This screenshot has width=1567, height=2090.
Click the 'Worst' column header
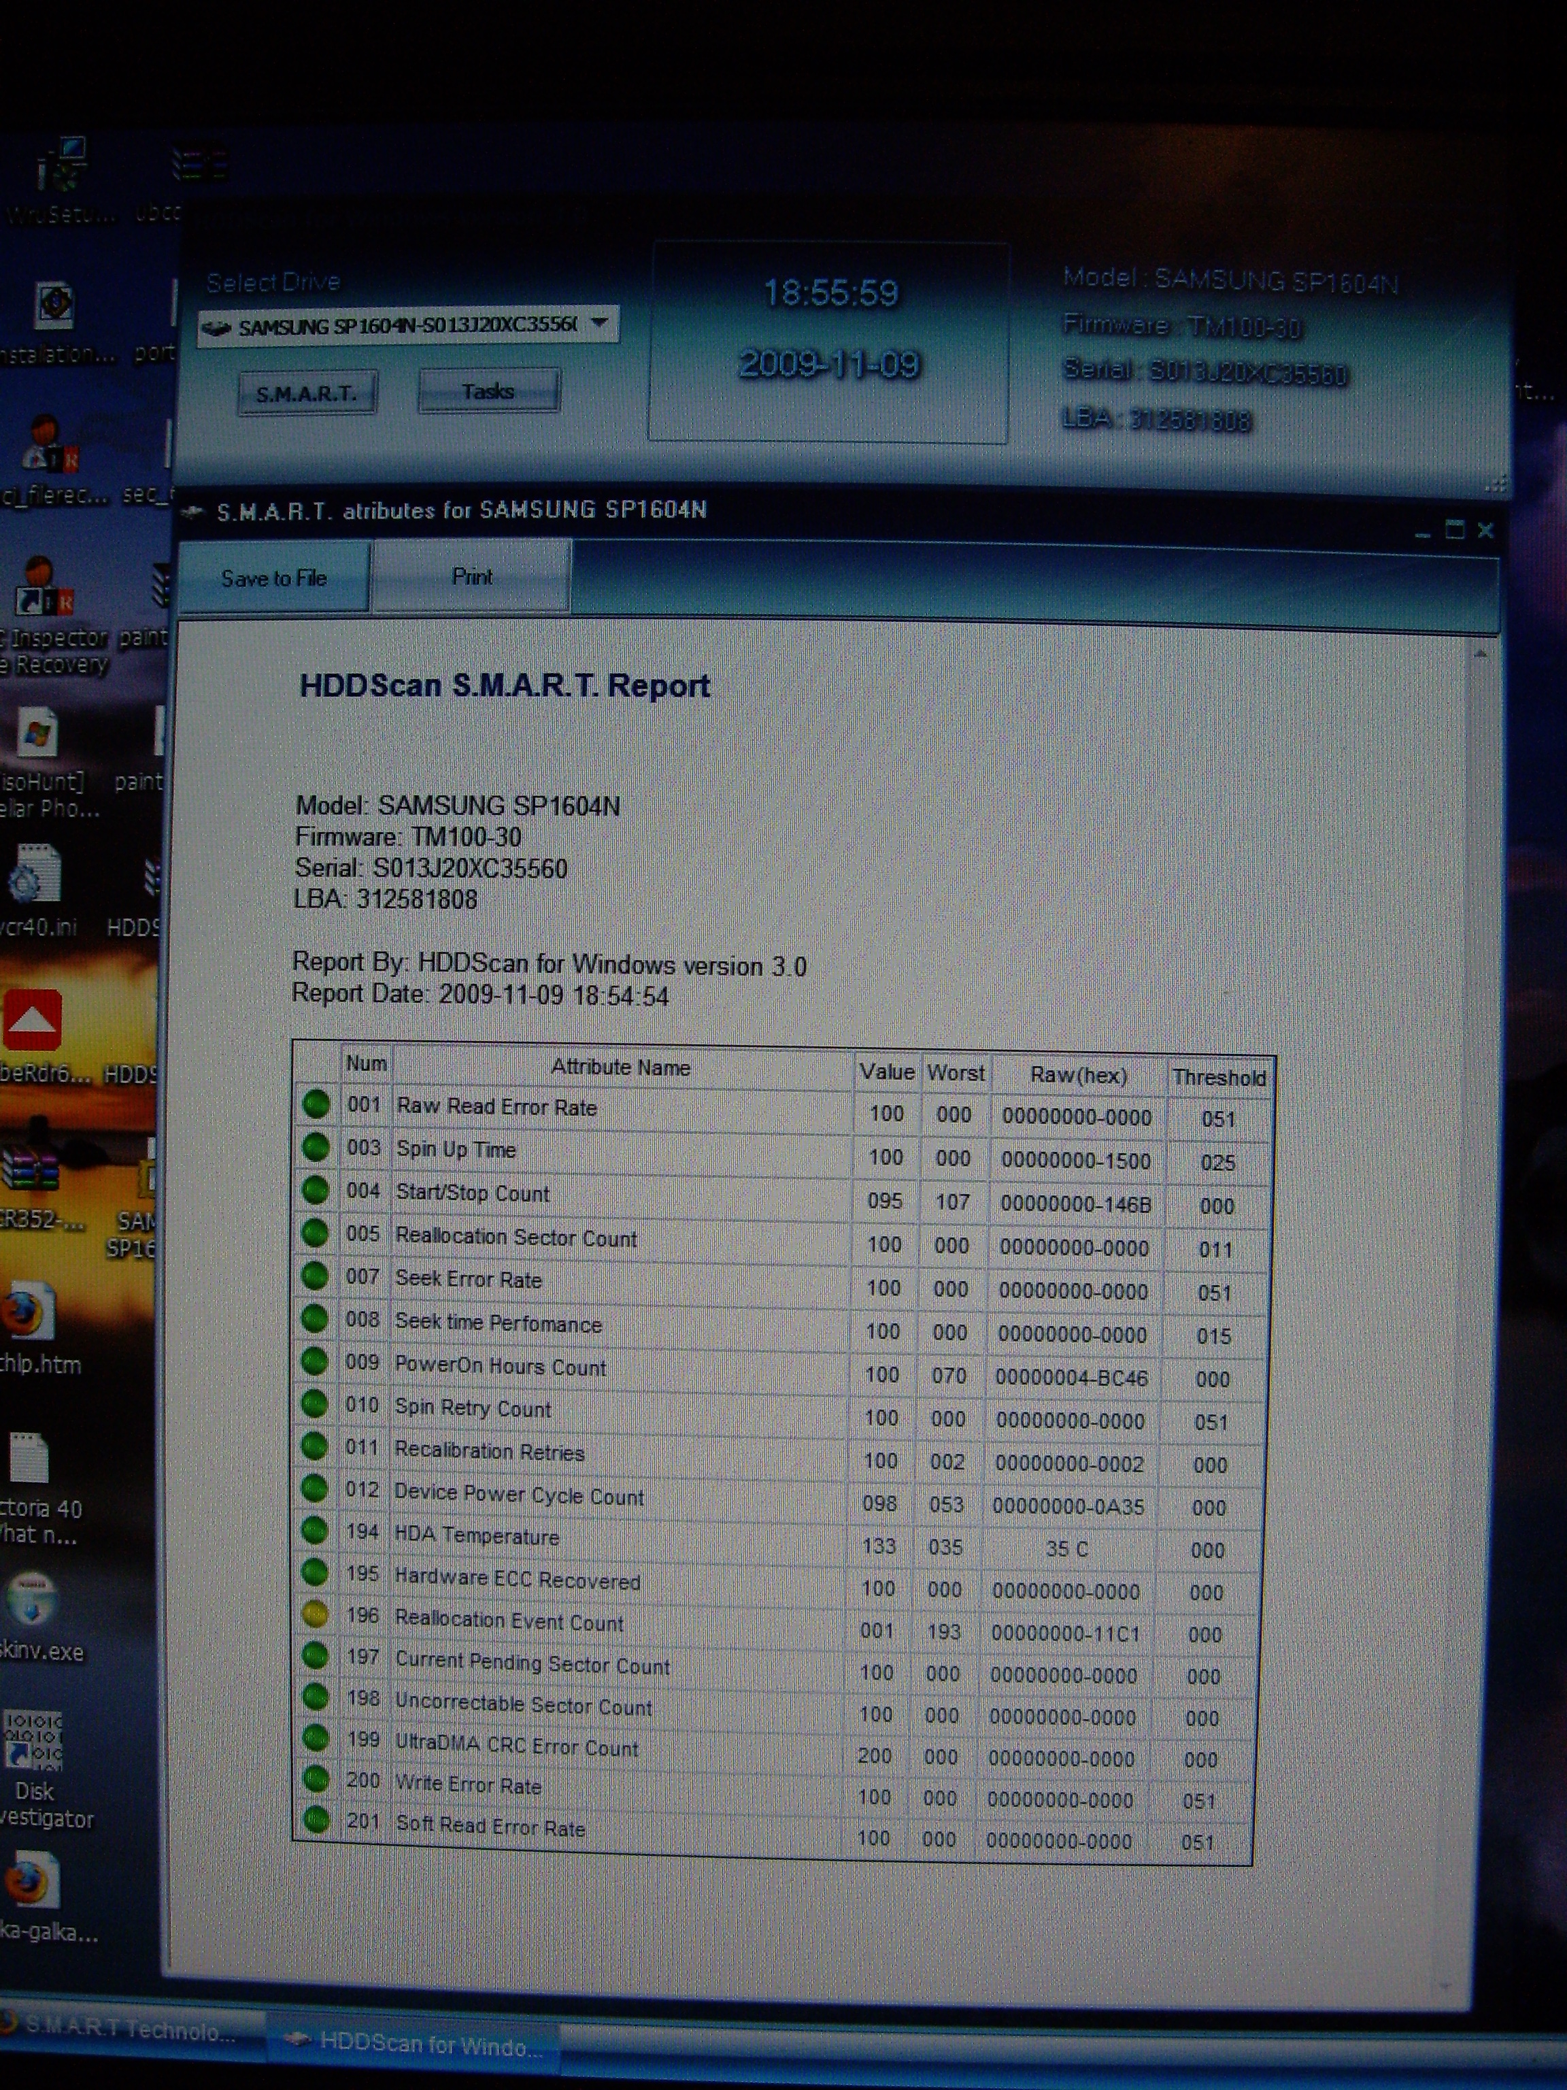(955, 1072)
